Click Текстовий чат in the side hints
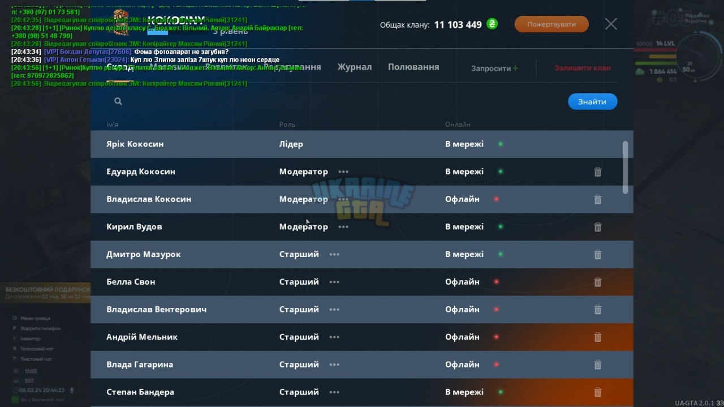 pyautogui.click(x=36, y=359)
